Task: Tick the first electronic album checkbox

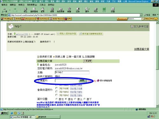Action: [x=57, y=88]
